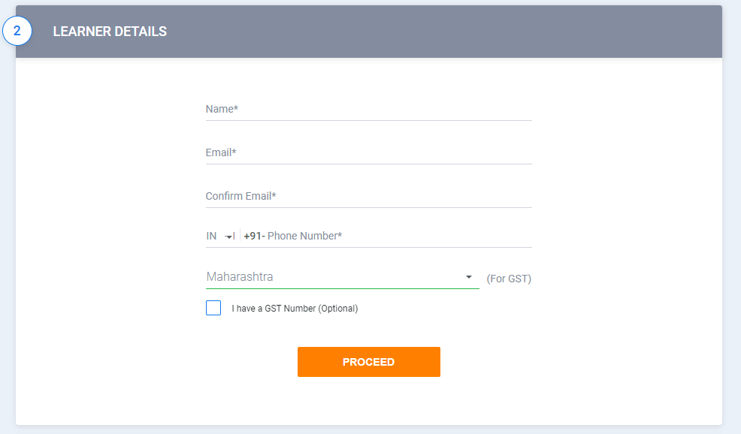The height and width of the screenshot is (434, 741).
Task: Select the Email input field
Action: (x=368, y=153)
